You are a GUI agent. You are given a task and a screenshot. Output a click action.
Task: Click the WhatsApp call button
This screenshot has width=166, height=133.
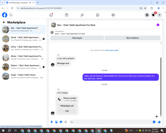67,106
